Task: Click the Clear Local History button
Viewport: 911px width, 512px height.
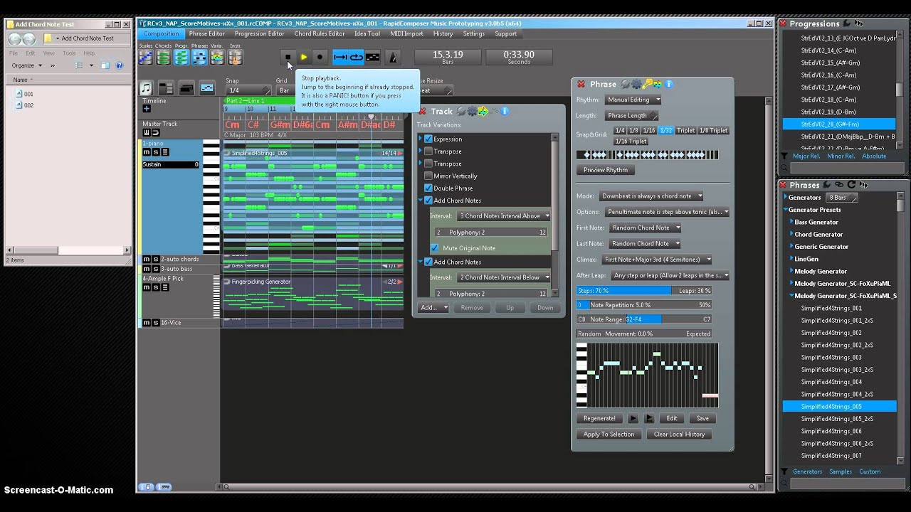Action: click(x=679, y=434)
